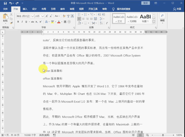Click the 登录 sign-in button
The height and width of the screenshot is (137, 185).
[145, 3]
